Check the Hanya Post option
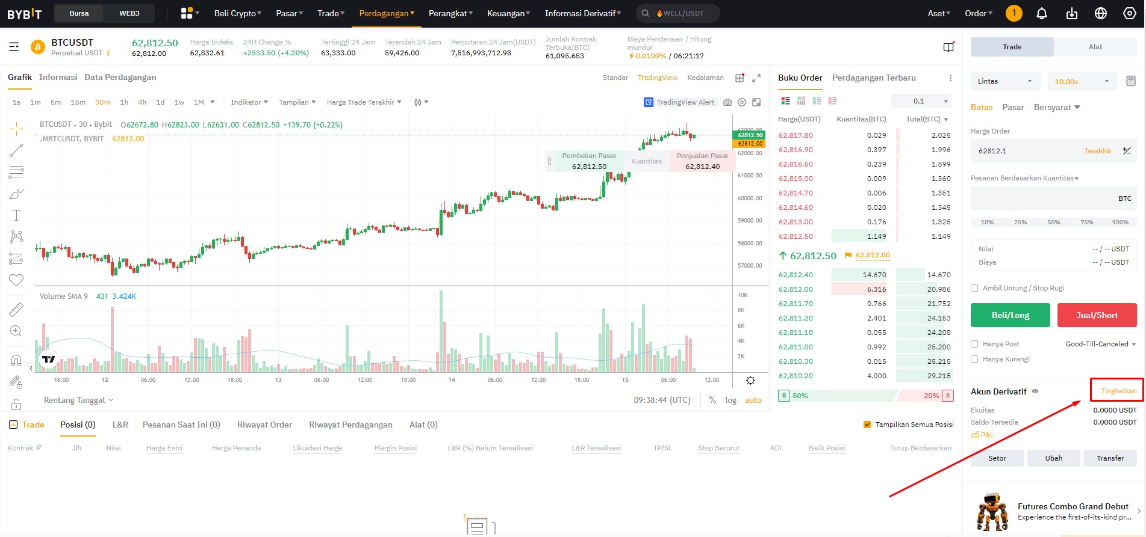1146x537 pixels. click(974, 344)
